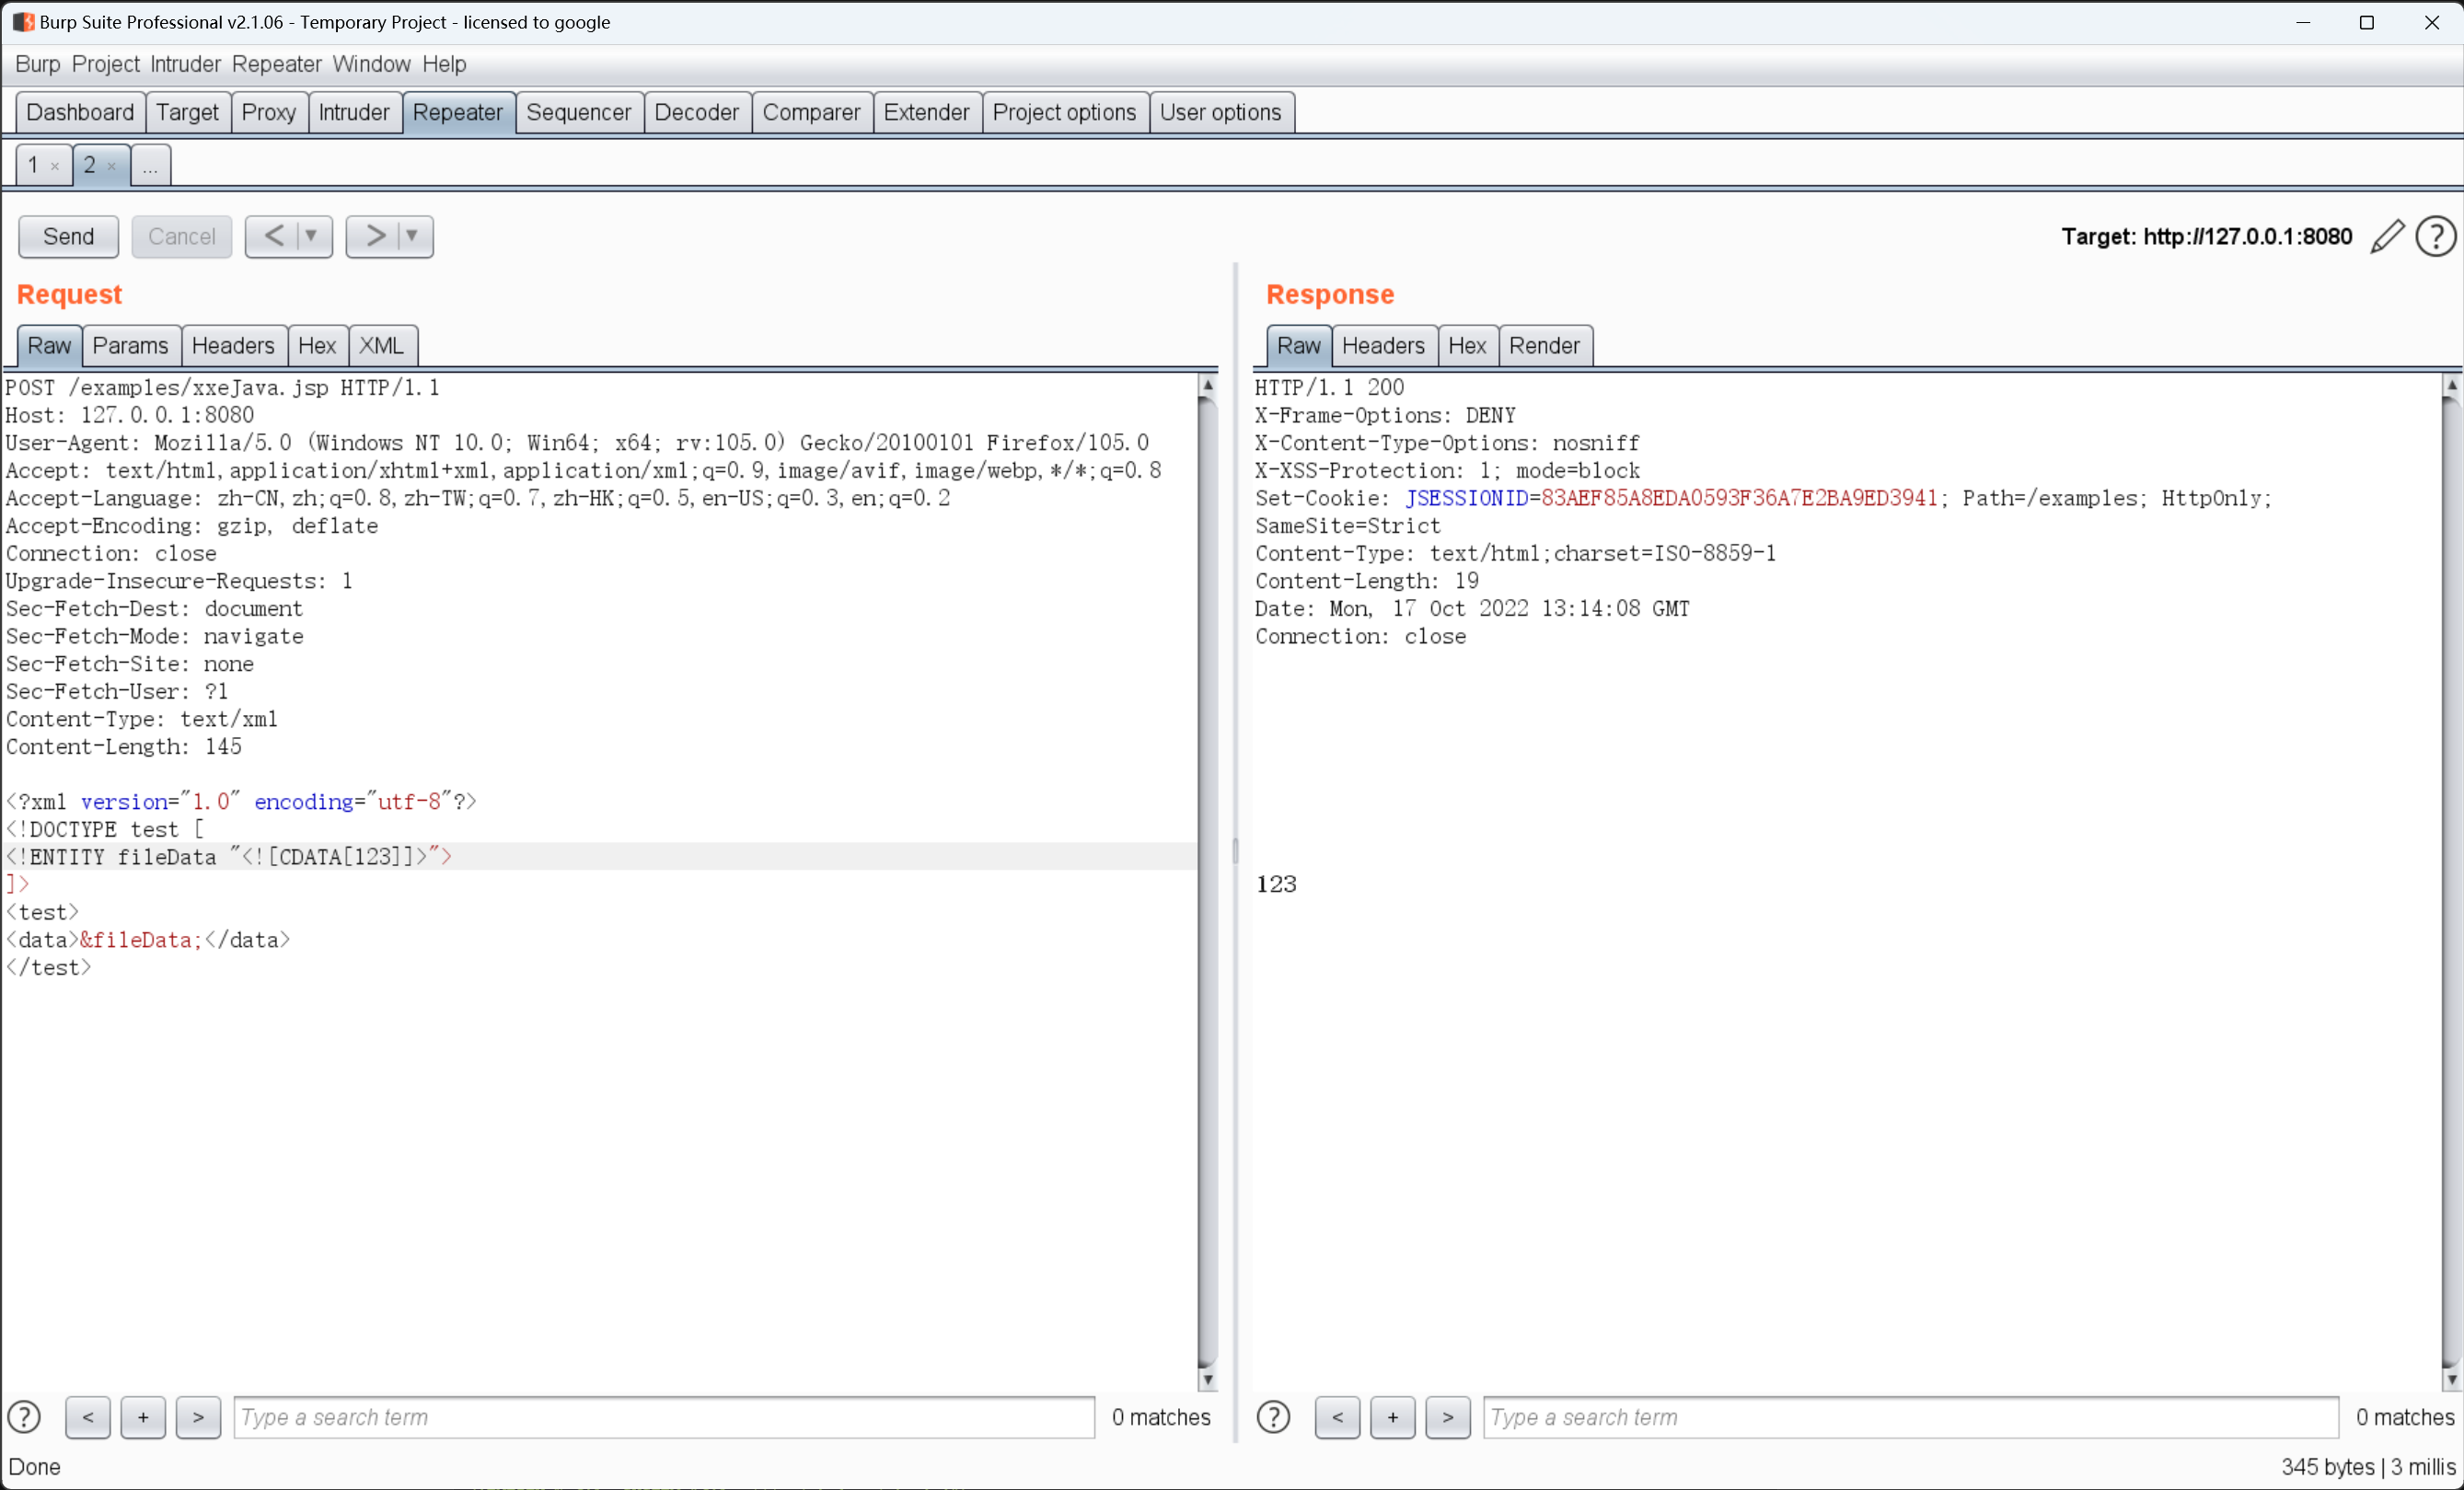This screenshot has height=1490, width=2464.
Task: Click the Target: http://127.0.0.1:8080 label
Action: point(2206,237)
